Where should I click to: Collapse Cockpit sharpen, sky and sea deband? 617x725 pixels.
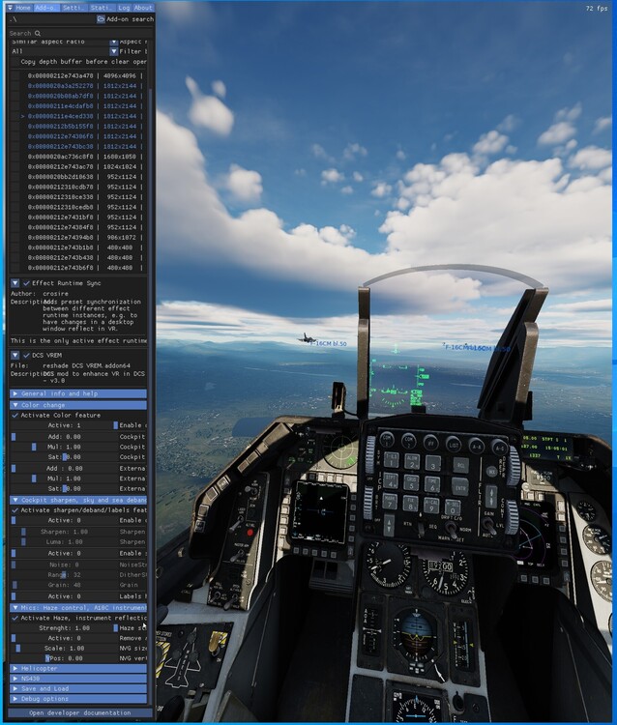pyautogui.click(x=78, y=500)
